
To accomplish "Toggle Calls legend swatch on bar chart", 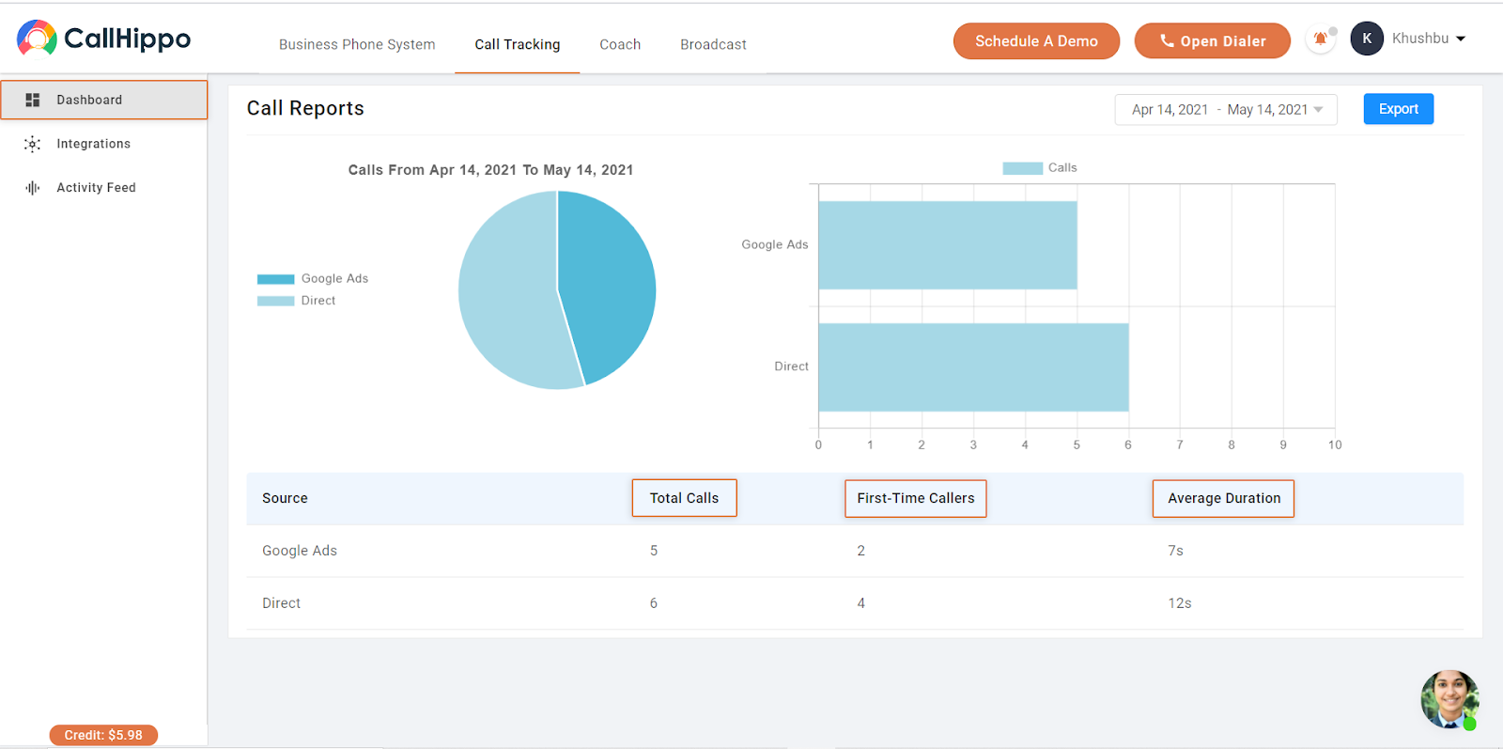I will (1023, 168).
